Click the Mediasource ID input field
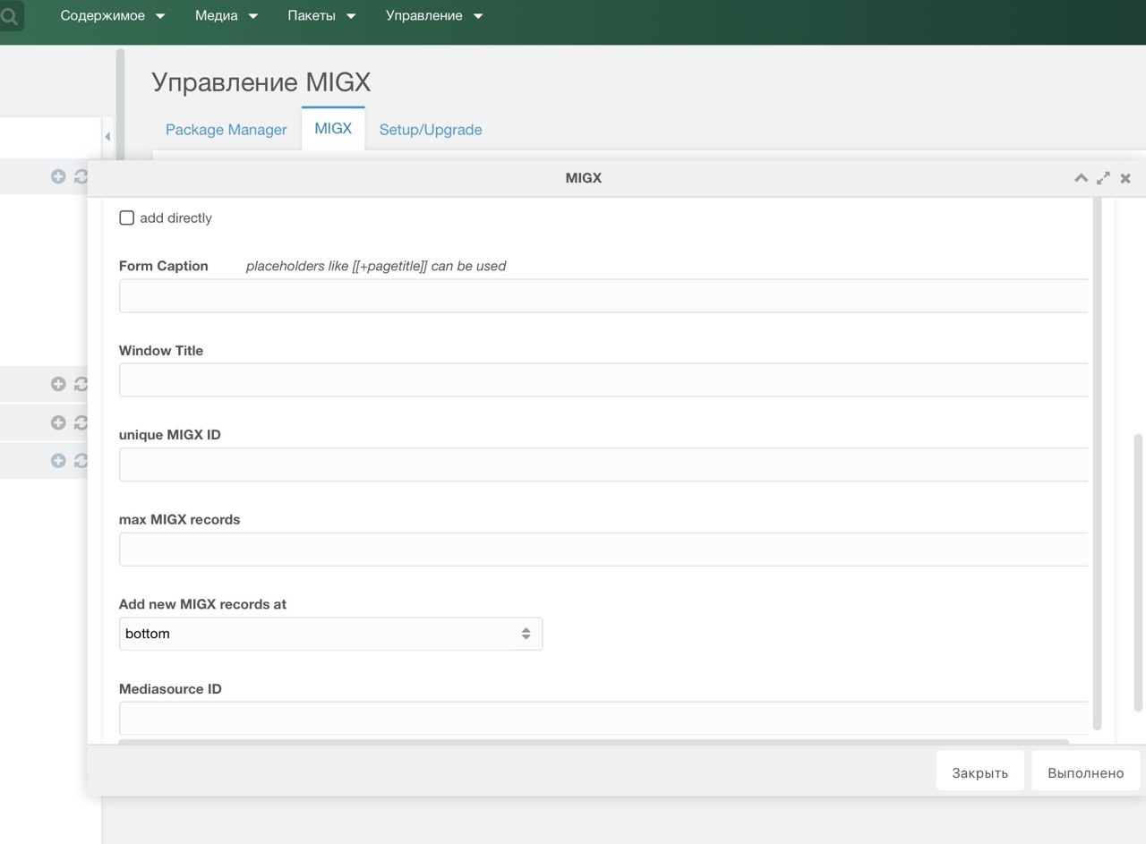This screenshot has height=844, width=1146. pos(603,718)
